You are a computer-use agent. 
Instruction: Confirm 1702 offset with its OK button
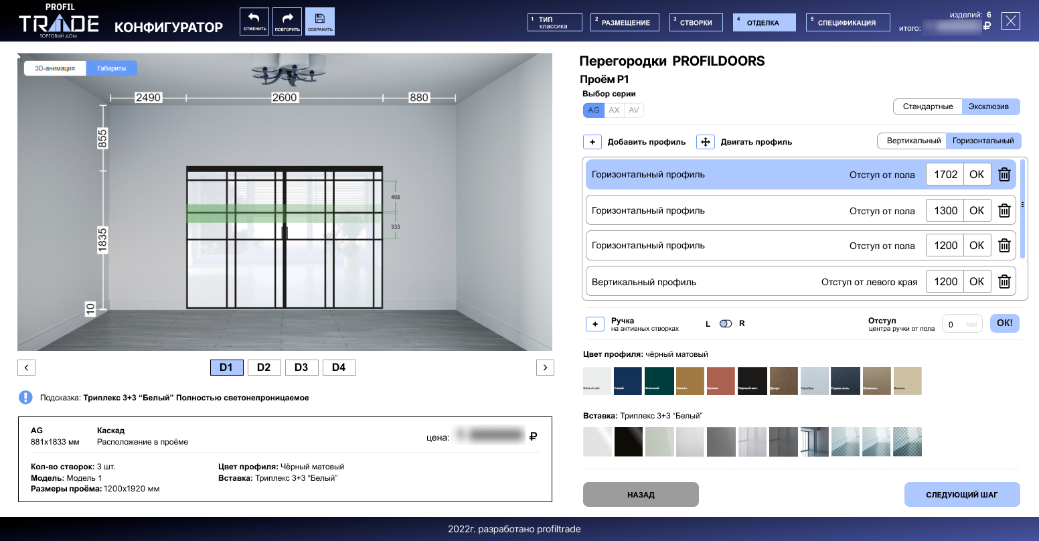tap(977, 175)
